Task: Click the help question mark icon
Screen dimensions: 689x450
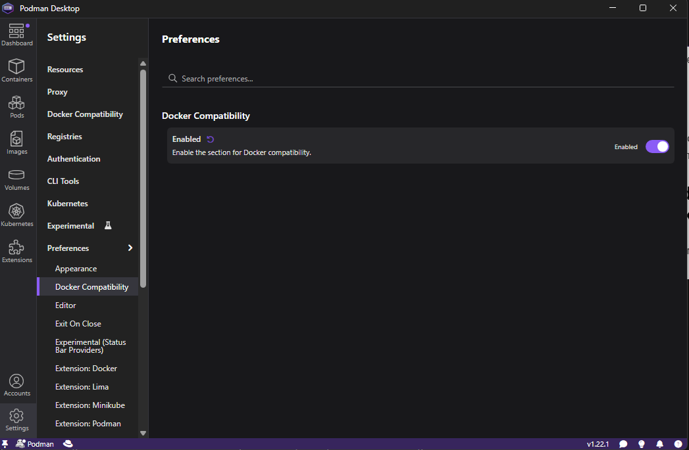Action: click(678, 444)
